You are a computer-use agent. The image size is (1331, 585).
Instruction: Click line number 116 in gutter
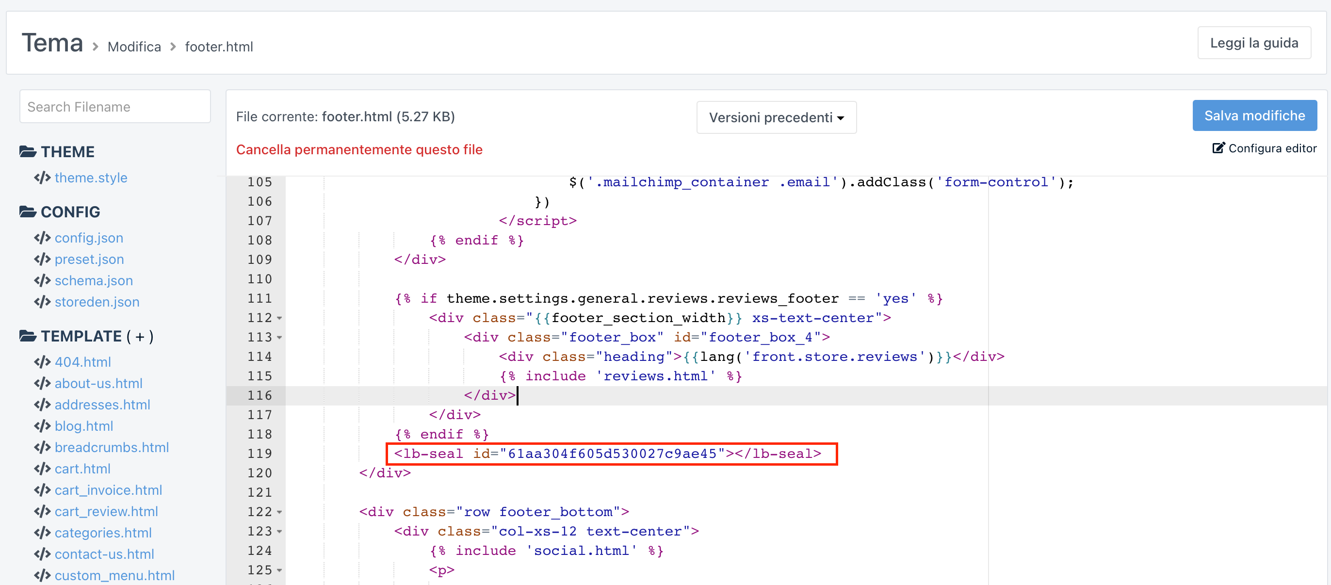[260, 396]
